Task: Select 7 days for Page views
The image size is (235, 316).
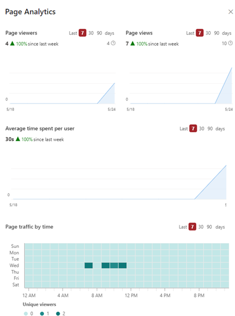Action: coord(200,33)
